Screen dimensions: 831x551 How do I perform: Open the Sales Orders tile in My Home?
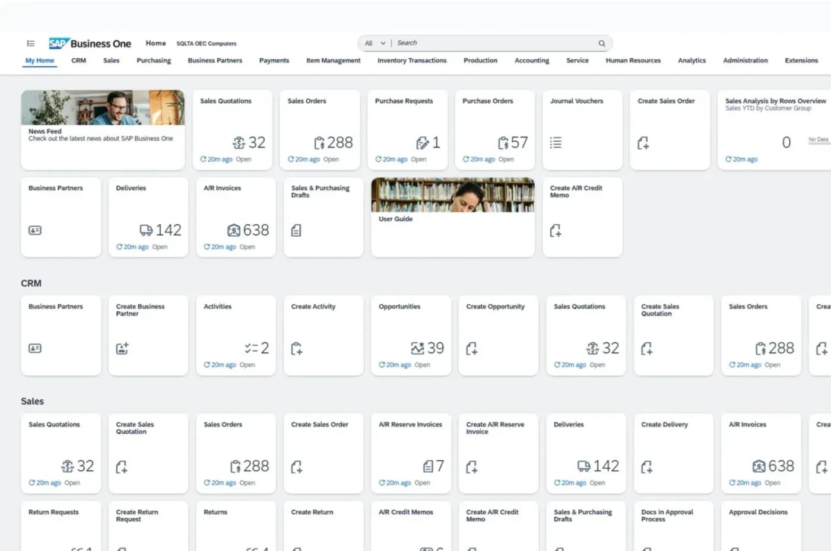click(320, 130)
